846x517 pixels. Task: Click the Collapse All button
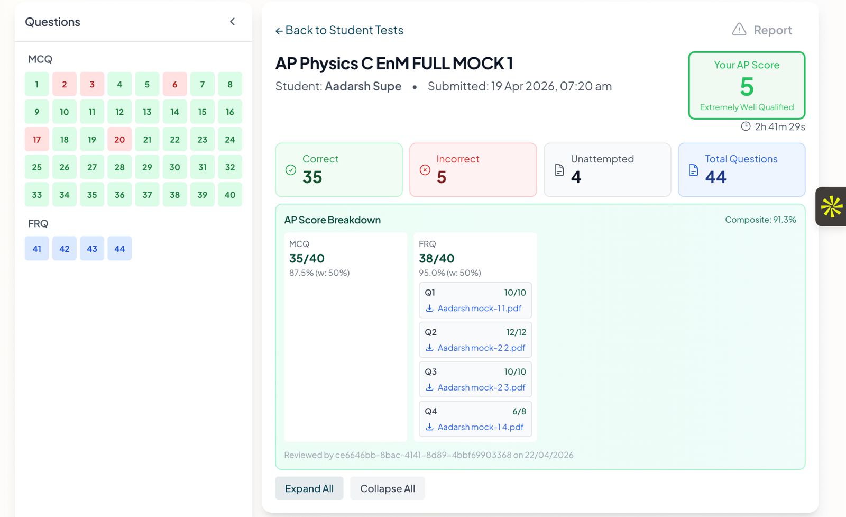(388, 488)
